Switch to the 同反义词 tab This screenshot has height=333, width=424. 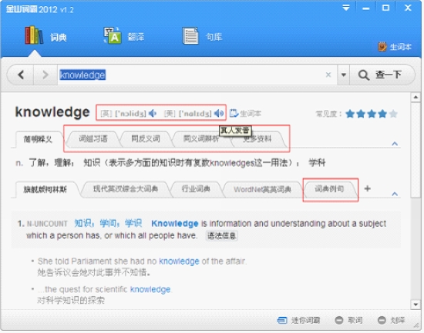click(x=146, y=139)
